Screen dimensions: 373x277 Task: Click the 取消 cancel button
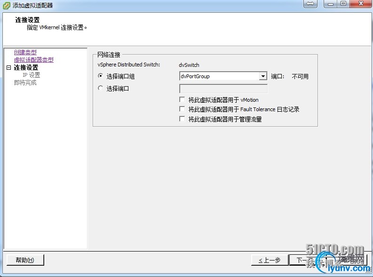(348, 260)
